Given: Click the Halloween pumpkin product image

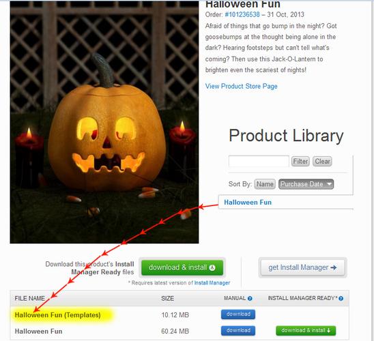Looking at the screenshot, I should click(x=104, y=122).
